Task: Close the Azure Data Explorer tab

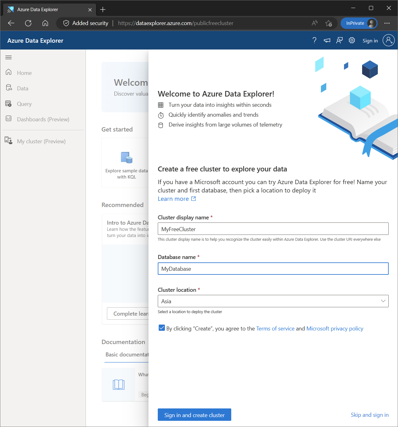Action: pos(90,10)
